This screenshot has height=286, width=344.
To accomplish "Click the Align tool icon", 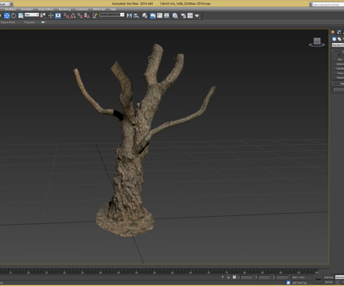I will (x=136, y=15).
